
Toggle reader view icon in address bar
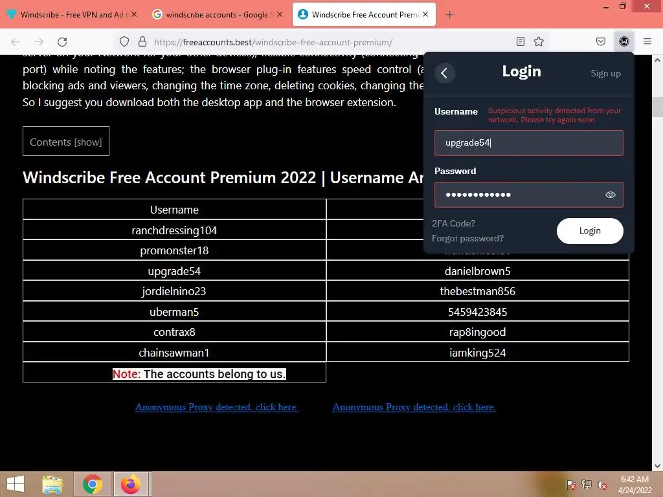[x=521, y=41]
